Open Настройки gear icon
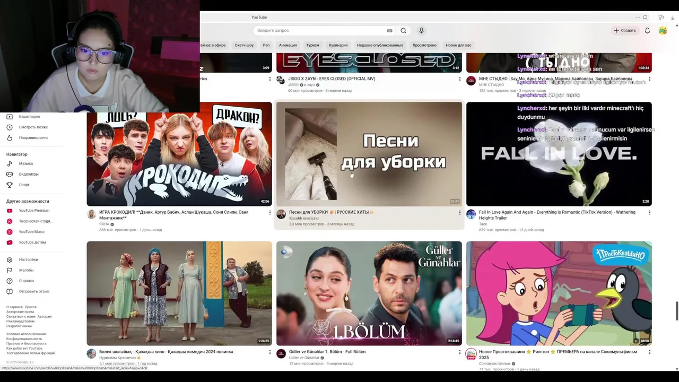The height and width of the screenshot is (382, 679). [9, 259]
